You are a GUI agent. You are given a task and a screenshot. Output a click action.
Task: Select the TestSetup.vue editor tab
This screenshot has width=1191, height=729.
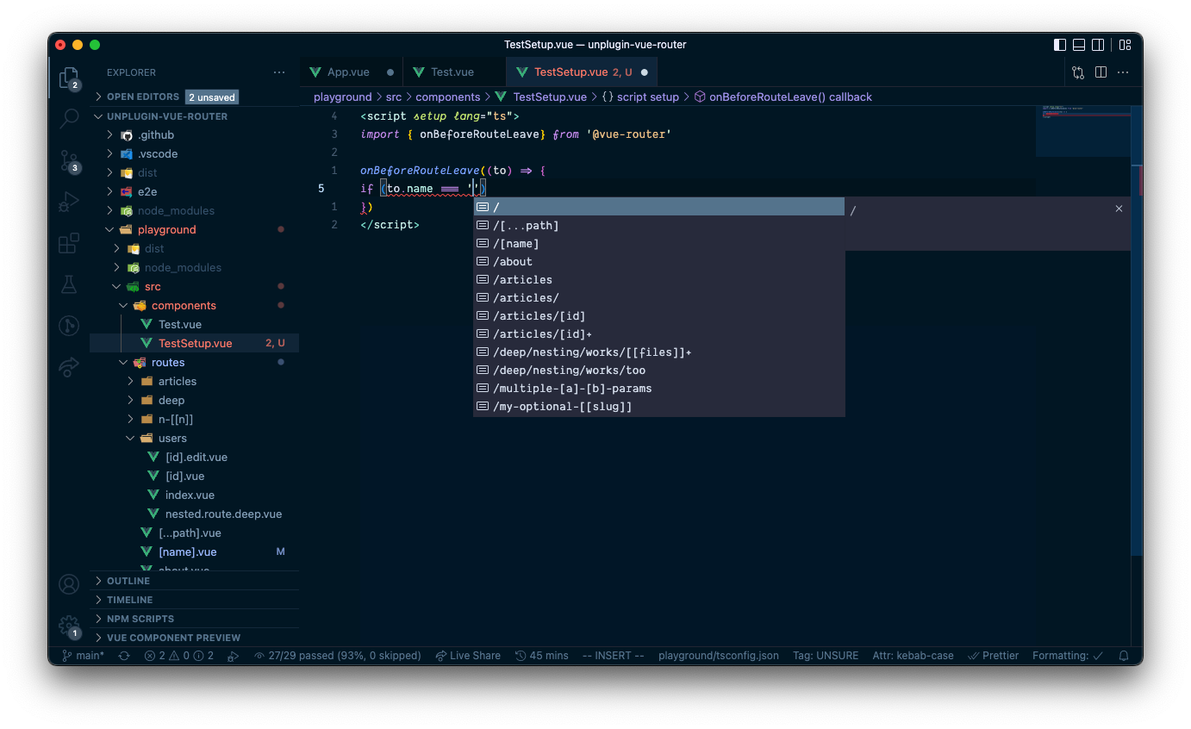tap(583, 72)
